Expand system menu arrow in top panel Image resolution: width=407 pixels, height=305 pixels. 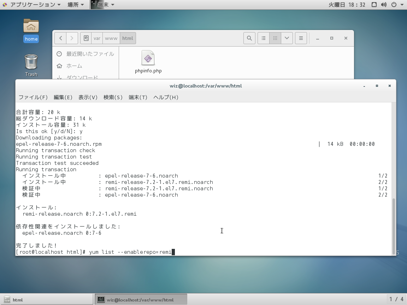click(402, 5)
